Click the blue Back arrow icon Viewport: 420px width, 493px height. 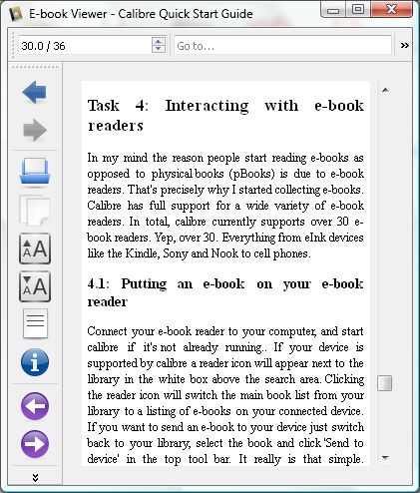point(35,92)
